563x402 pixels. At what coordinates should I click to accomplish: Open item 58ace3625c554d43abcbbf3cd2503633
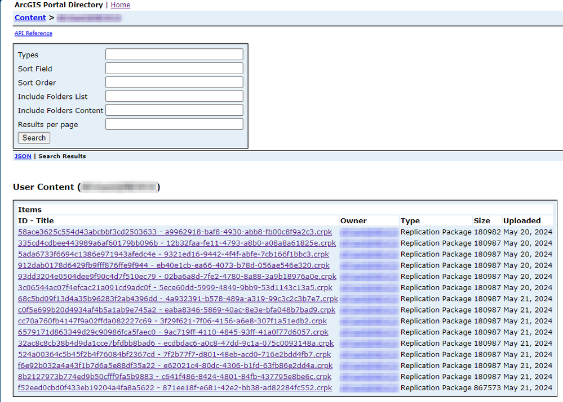point(175,232)
